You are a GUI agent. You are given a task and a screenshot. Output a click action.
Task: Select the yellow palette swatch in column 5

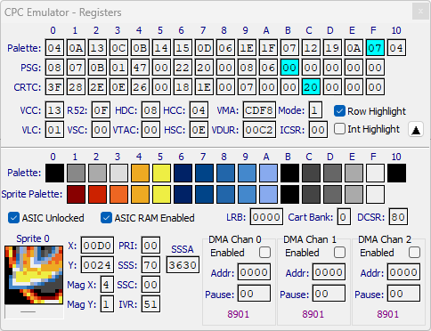click(161, 173)
